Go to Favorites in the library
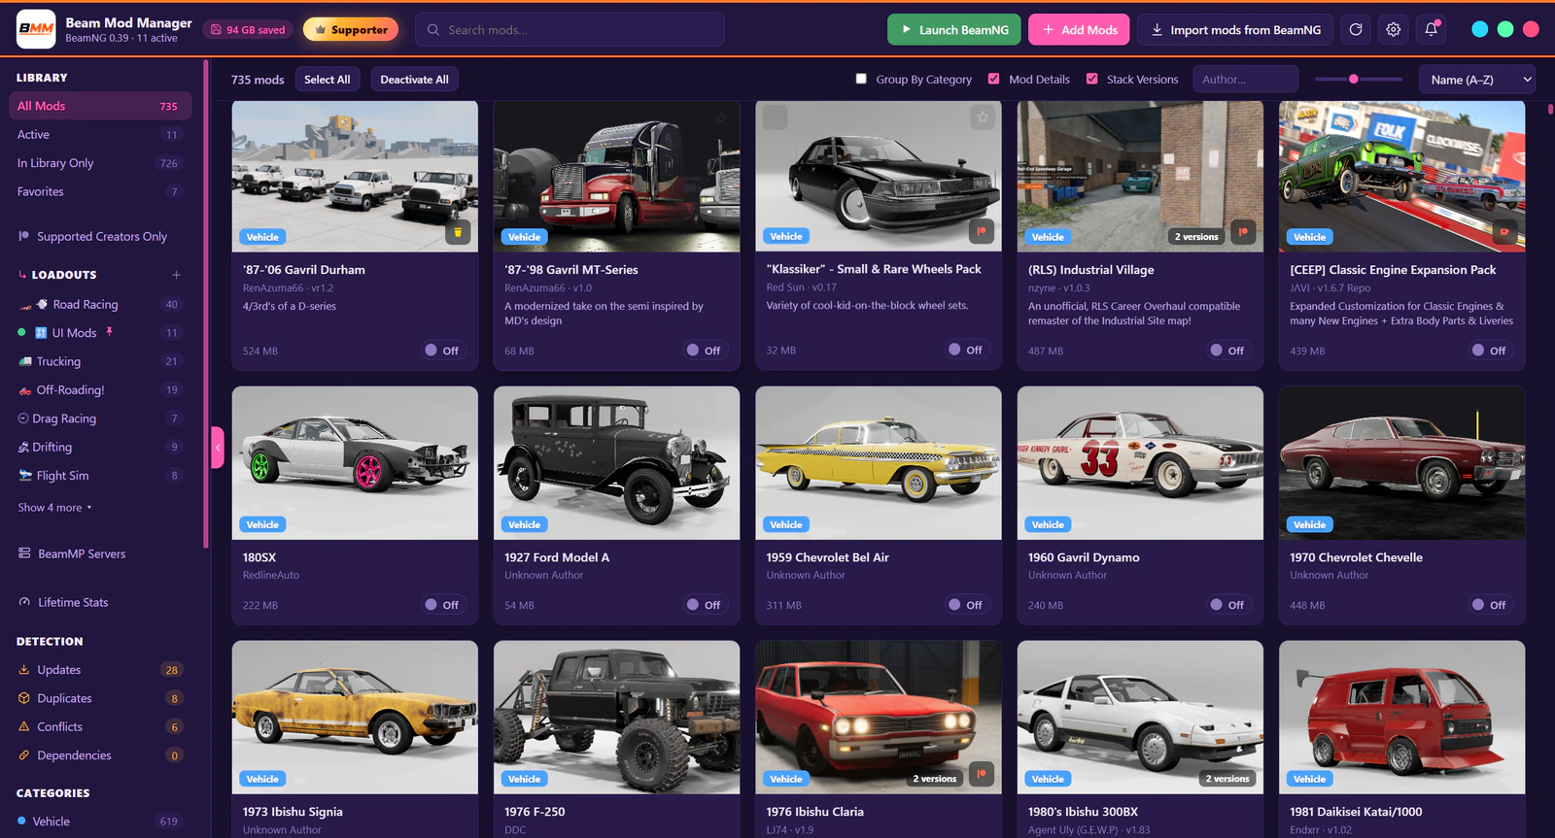Image resolution: width=1555 pixels, height=838 pixels. pos(100,192)
